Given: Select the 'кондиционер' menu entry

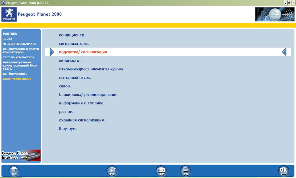Looking at the screenshot, I should tap(73, 35).
